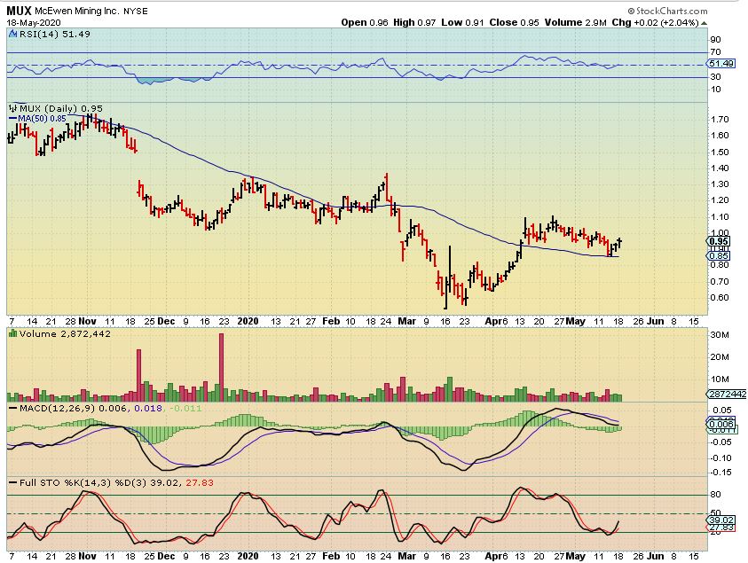The height and width of the screenshot is (563, 748).
Task: Click the tall volume spike bar near Nov 20
Action: [x=138, y=375]
